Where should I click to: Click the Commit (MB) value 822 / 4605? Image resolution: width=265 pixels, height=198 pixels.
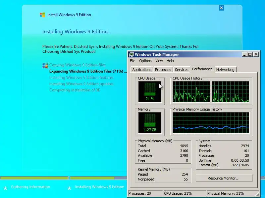[x=240, y=165]
